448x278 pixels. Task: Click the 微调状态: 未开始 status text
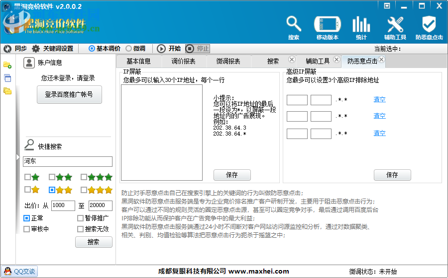373,272
